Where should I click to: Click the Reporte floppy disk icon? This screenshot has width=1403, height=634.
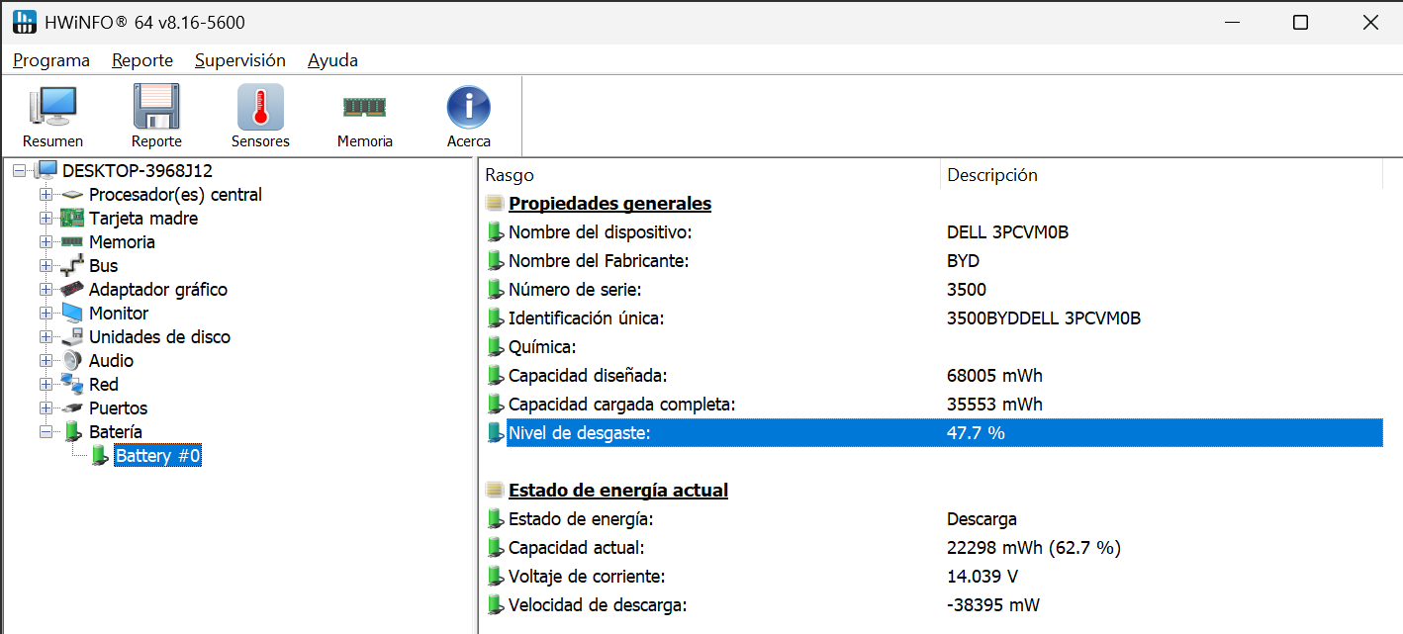156,107
